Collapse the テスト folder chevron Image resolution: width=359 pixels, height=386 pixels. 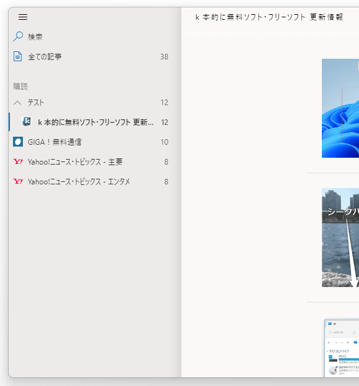pos(17,103)
